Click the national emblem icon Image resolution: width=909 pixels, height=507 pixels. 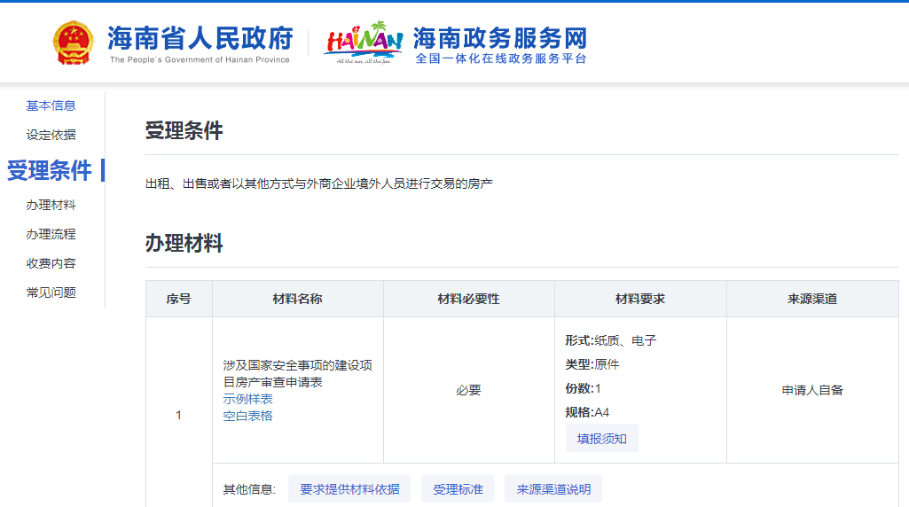coord(73,43)
